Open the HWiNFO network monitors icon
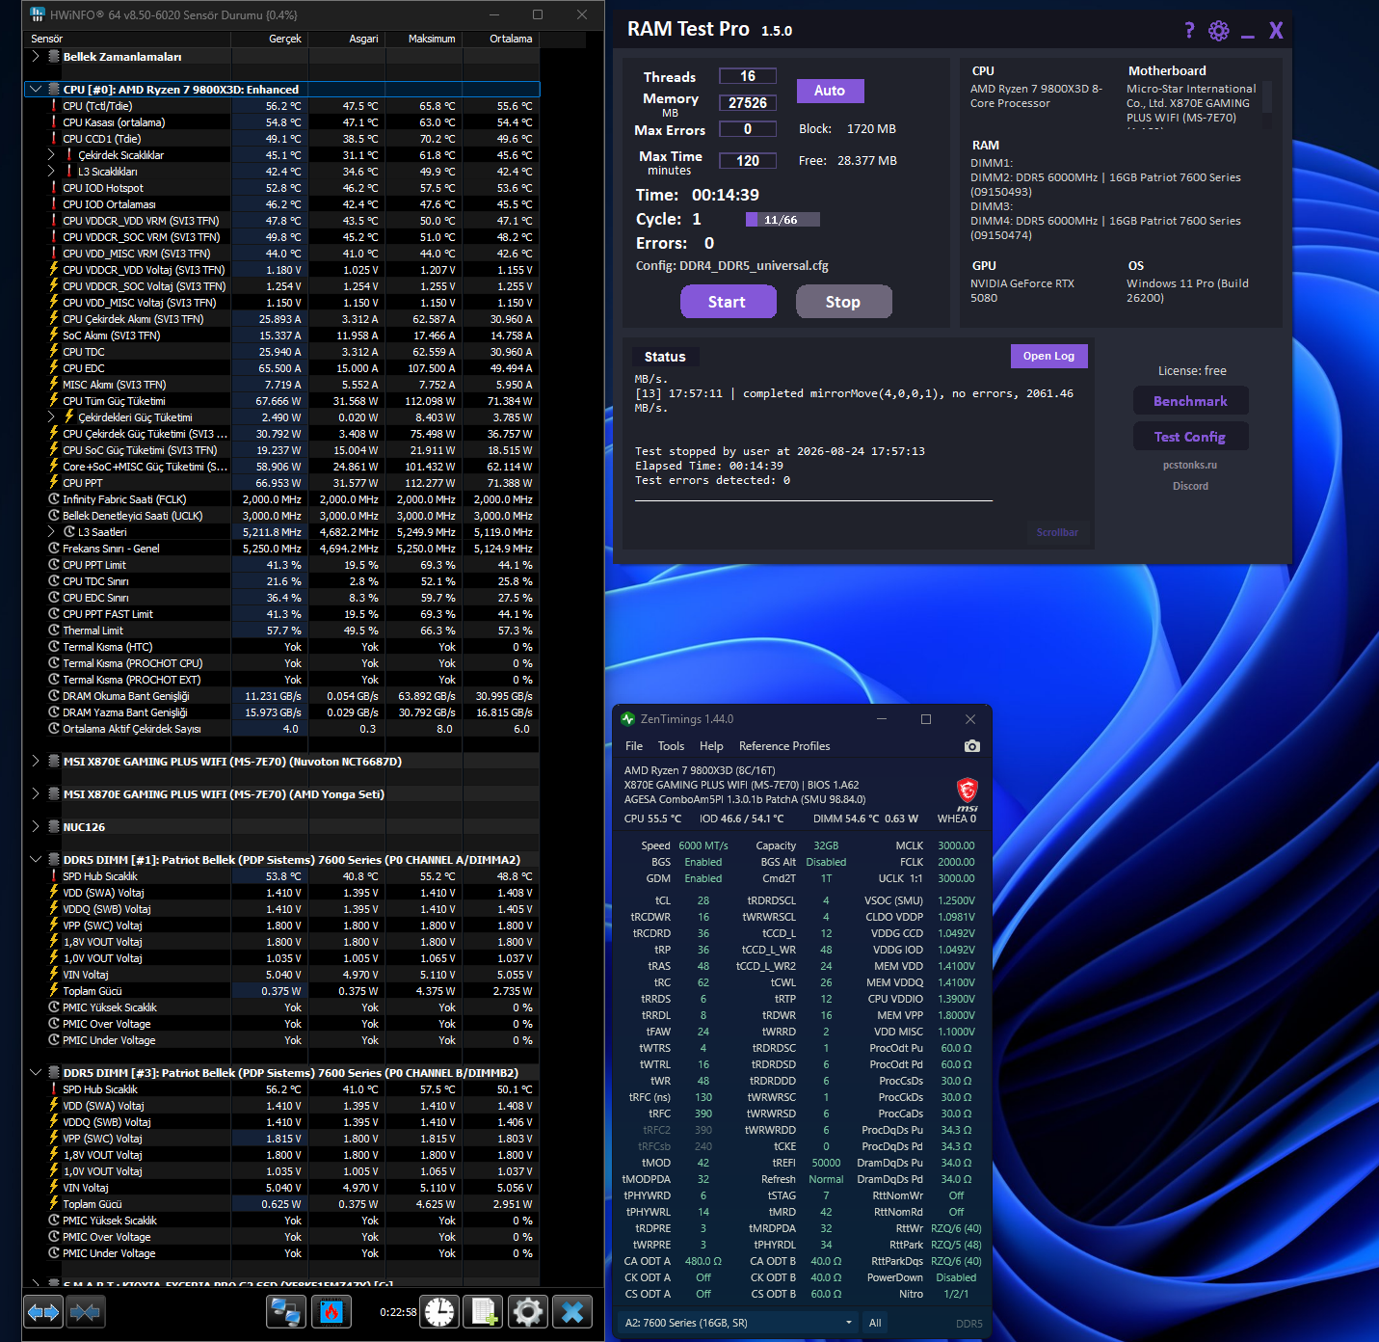This screenshot has height=1342, width=1379. pos(286,1311)
